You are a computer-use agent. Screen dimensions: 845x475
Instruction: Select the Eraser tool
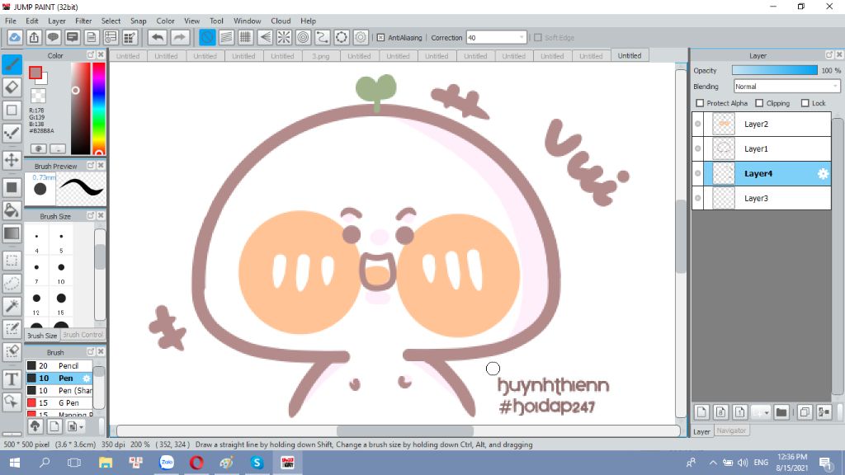[x=12, y=87]
